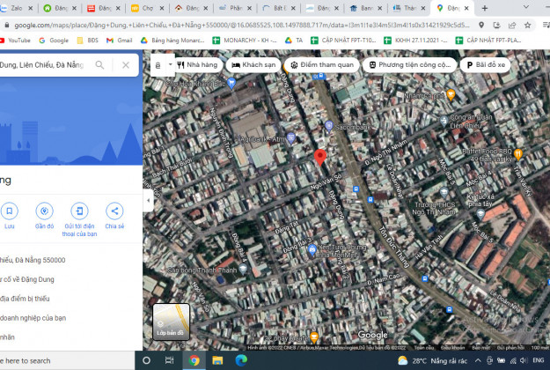This screenshot has width=550, height=370.
Task: Open Cortana circle icon on taskbar
Action: pos(147,360)
